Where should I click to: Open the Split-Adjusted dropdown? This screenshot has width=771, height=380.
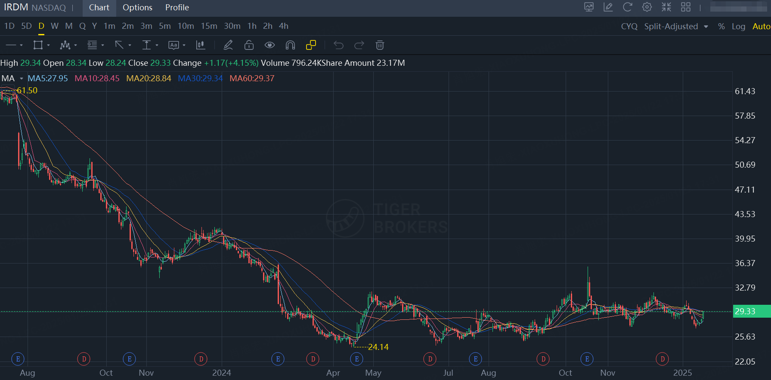[676, 26]
